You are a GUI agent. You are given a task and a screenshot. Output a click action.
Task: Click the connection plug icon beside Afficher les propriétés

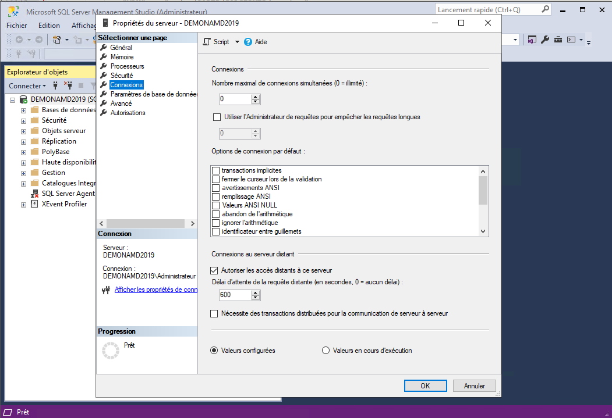point(106,290)
